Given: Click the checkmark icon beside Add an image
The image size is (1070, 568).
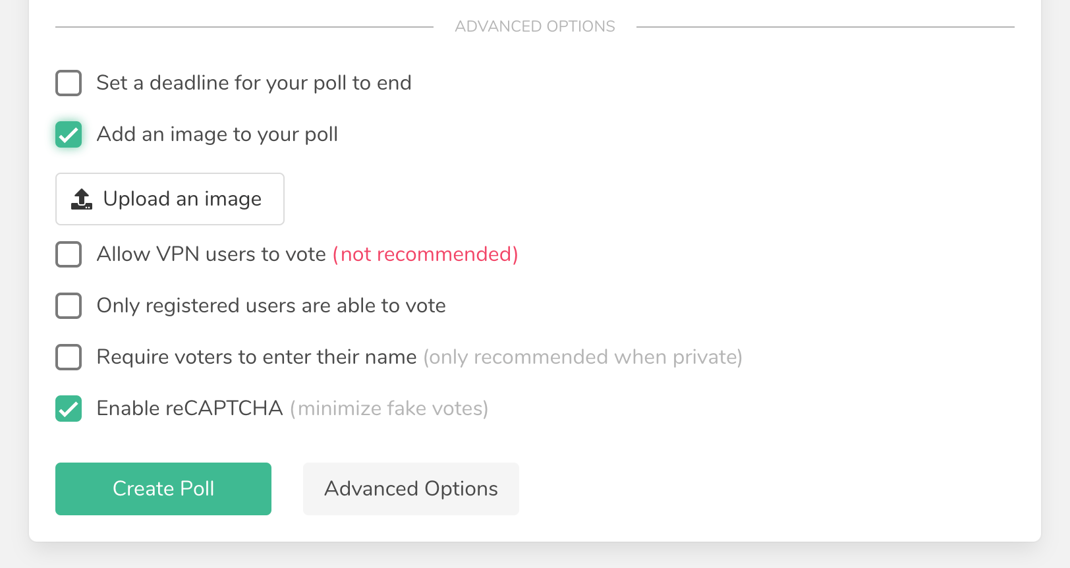Looking at the screenshot, I should (68, 134).
